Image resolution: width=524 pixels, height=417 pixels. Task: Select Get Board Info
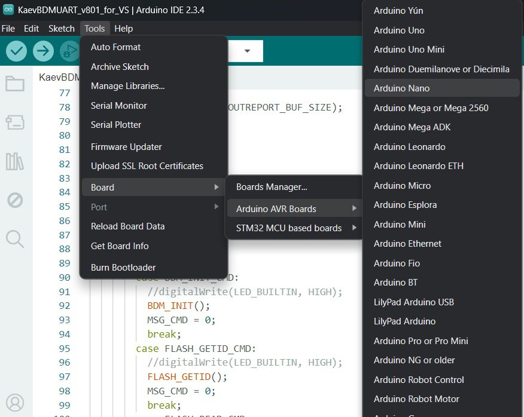[154, 246]
